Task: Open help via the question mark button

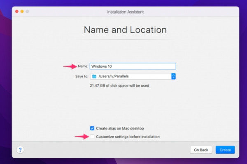Action: coord(20,150)
